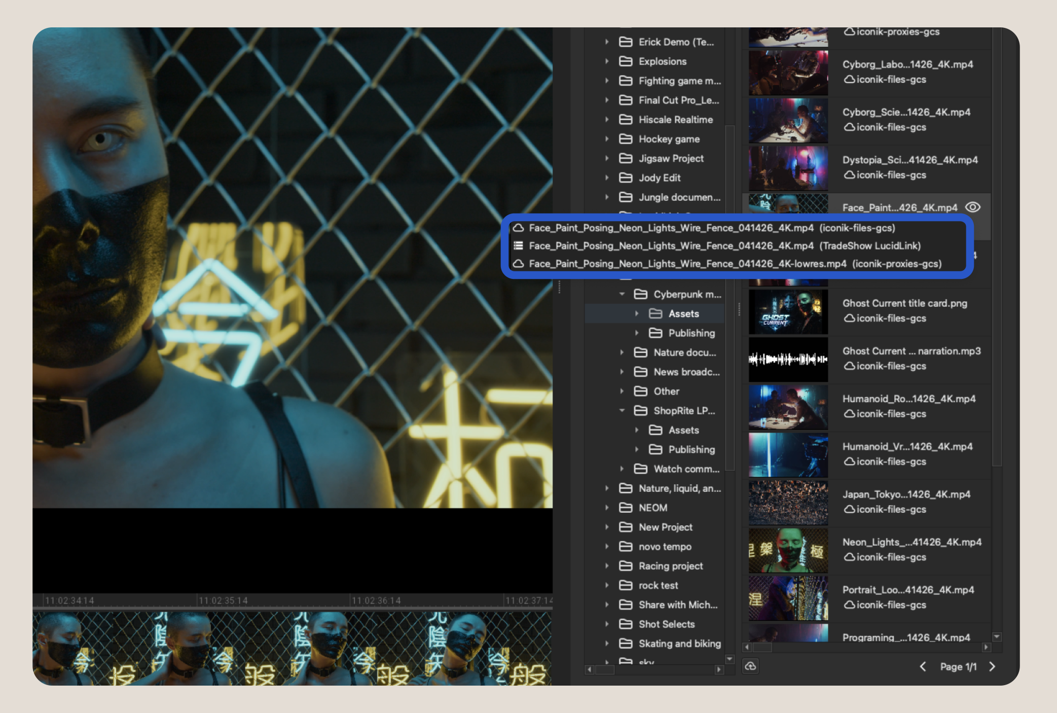Go to the next page arrow

[992, 666]
